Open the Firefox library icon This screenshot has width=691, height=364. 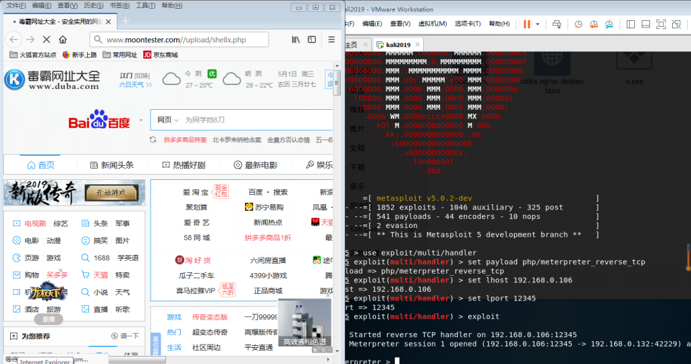(296, 40)
